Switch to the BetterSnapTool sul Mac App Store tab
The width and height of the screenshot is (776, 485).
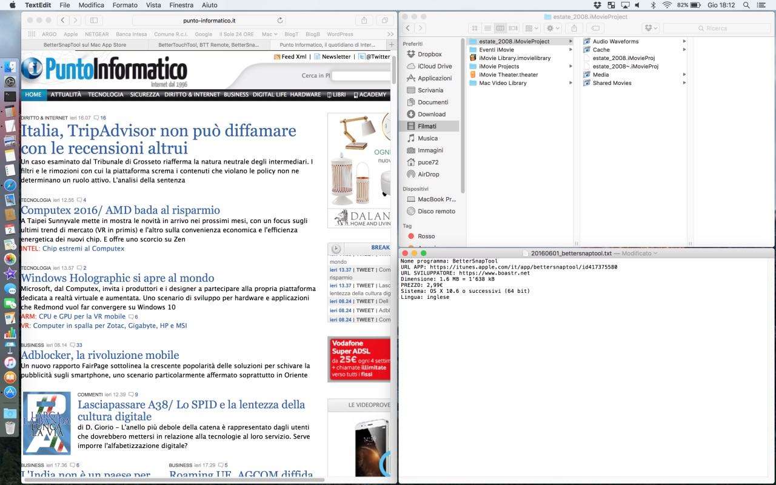[x=85, y=45]
